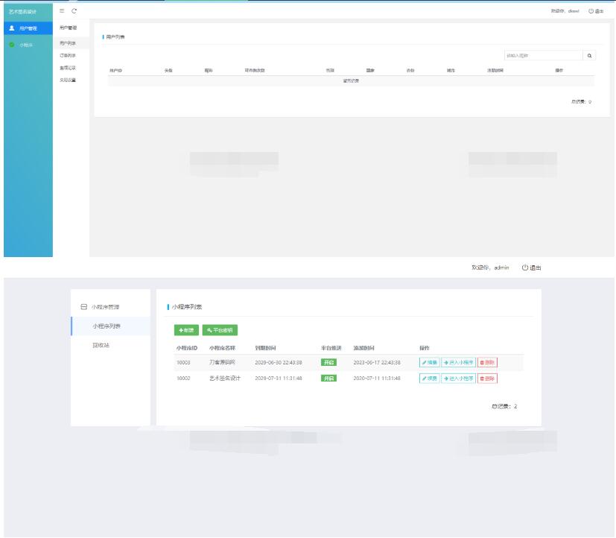Click the refresh icon in top bar
The image size is (616, 538).
[x=74, y=11]
